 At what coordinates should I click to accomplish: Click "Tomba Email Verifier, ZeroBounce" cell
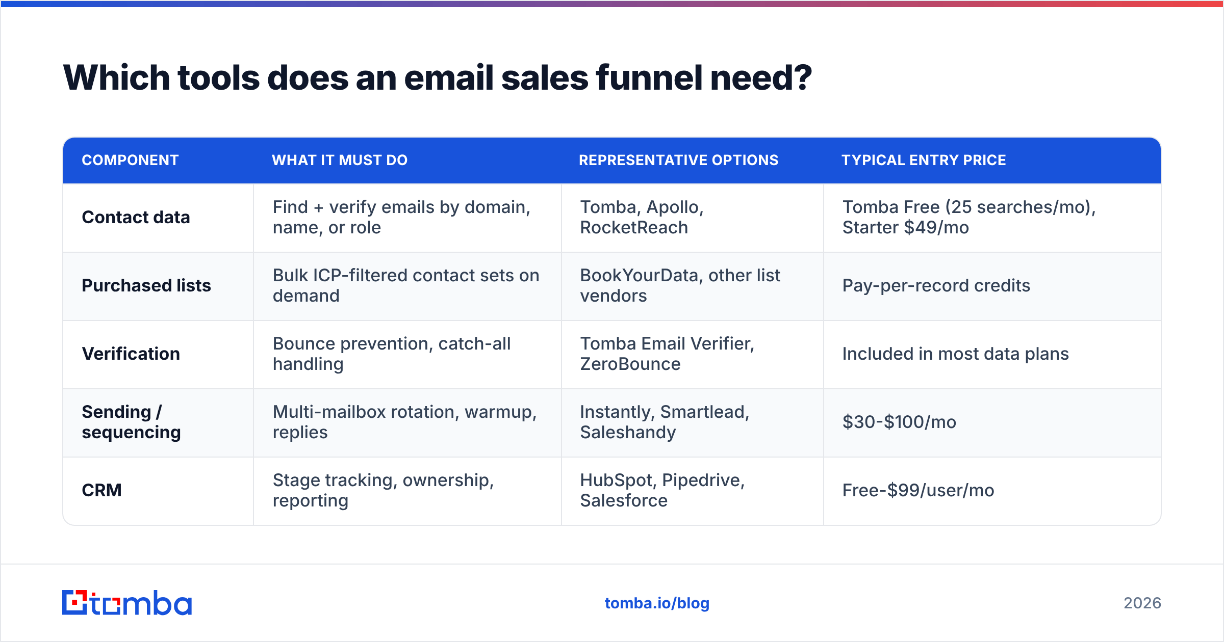point(692,354)
